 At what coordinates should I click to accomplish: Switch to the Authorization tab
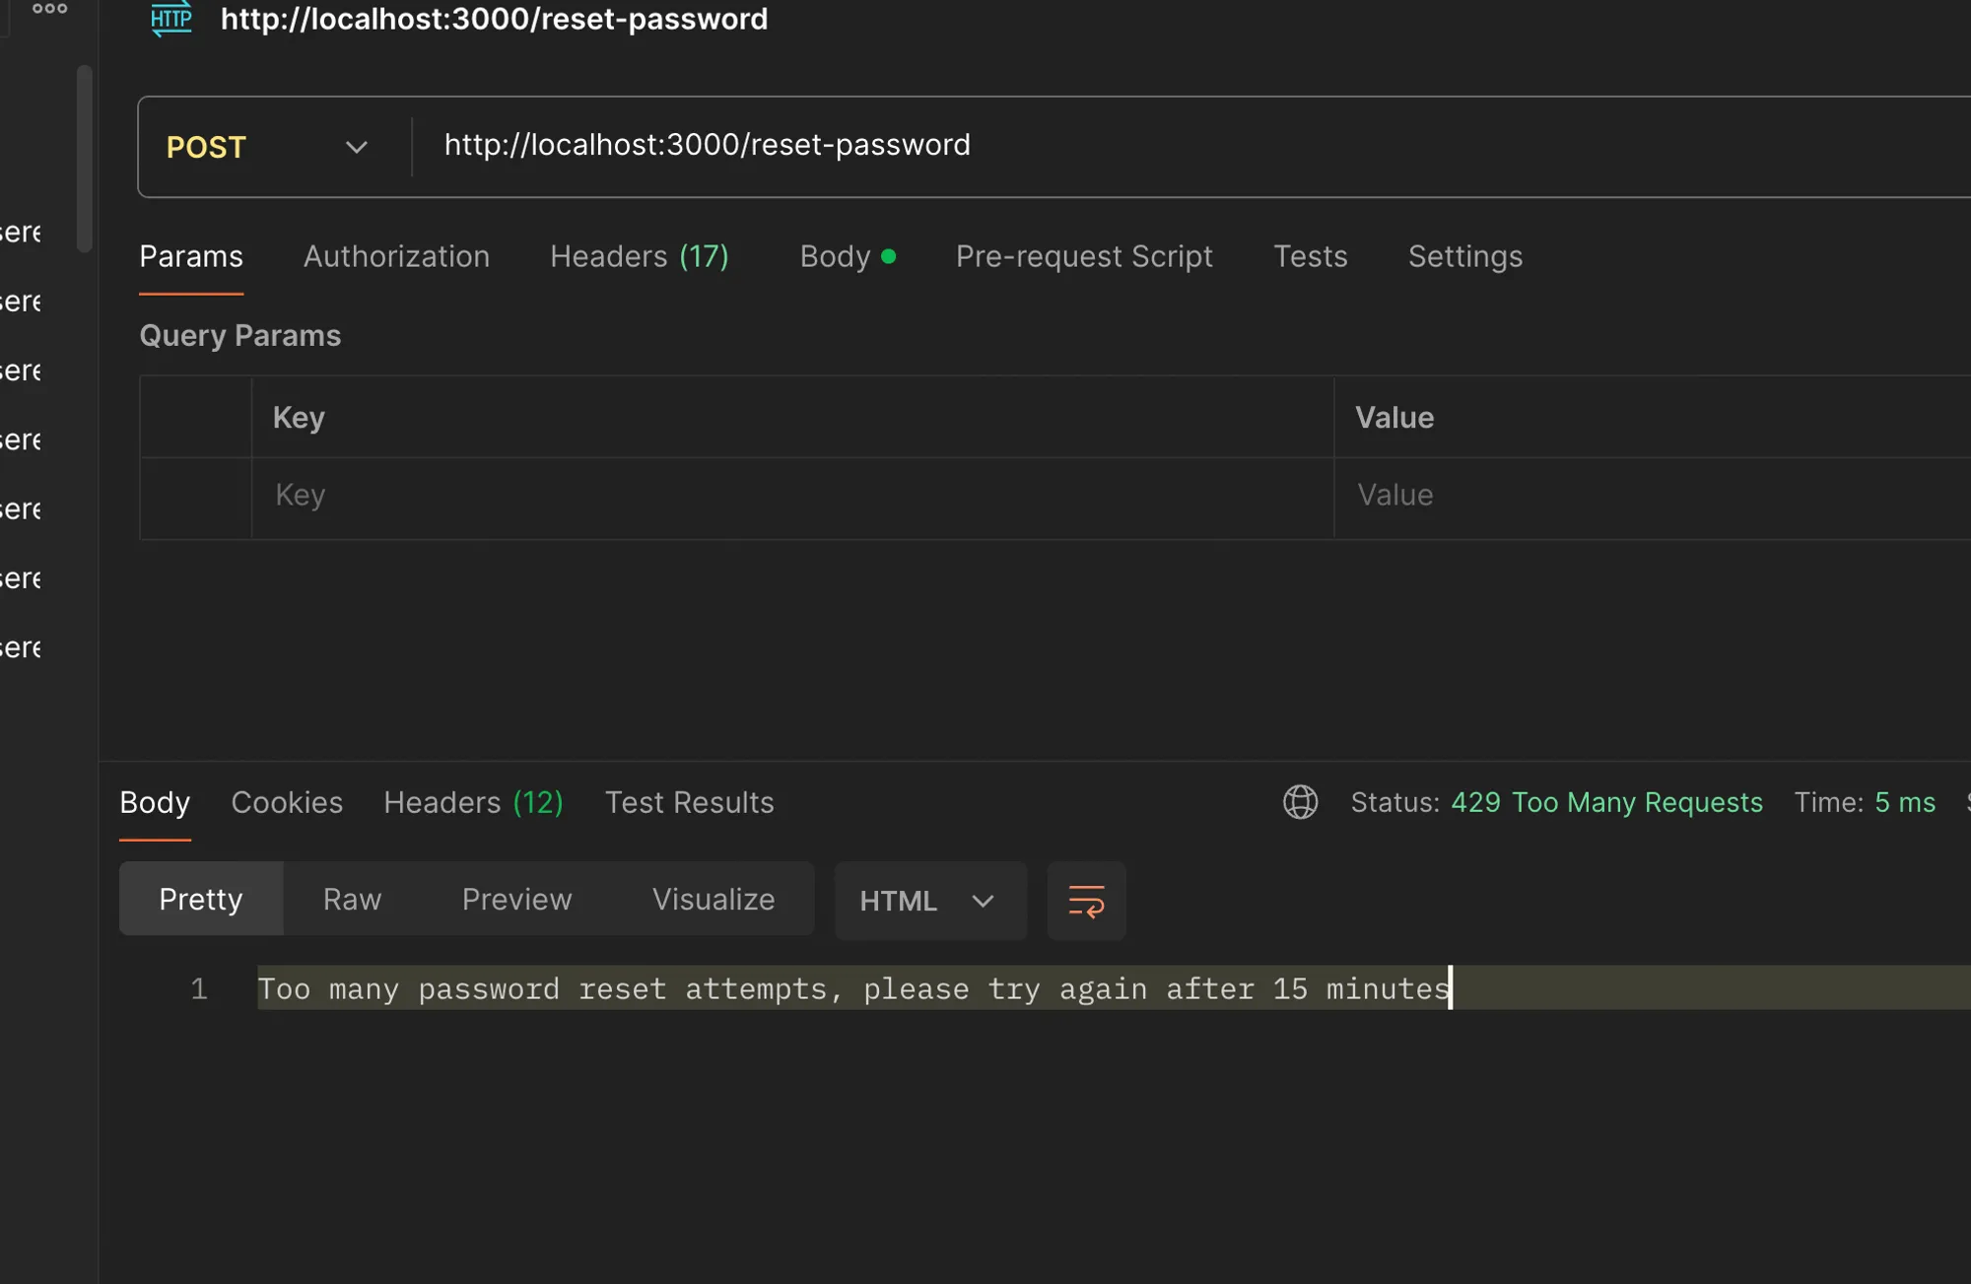[396, 256]
